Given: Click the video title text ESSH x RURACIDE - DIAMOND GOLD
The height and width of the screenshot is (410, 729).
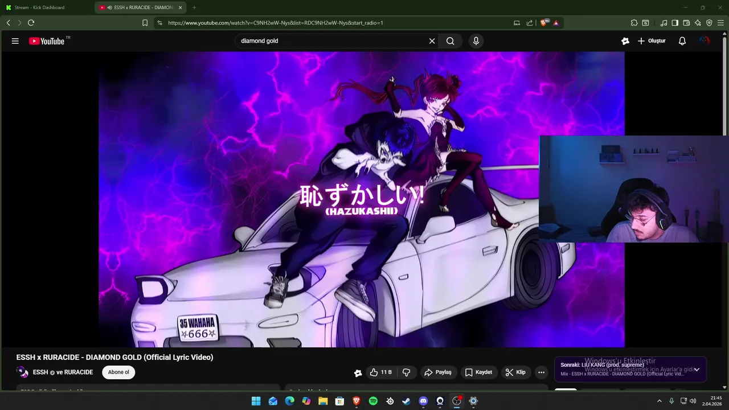Looking at the screenshot, I should [114, 357].
